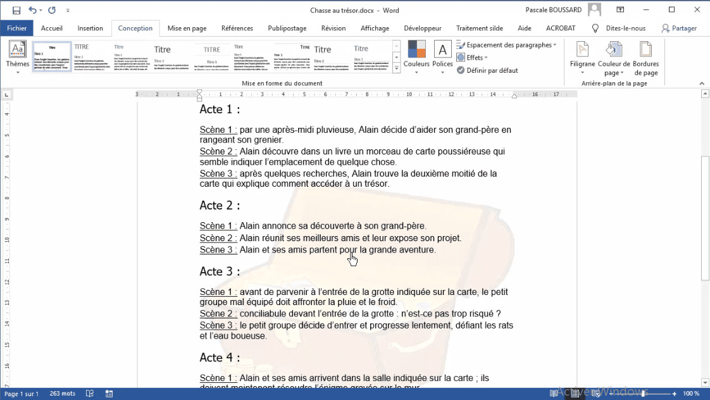Click the proofing check icon in status bar
The width and height of the screenshot is (710, 400).
(x=90, y=394)
